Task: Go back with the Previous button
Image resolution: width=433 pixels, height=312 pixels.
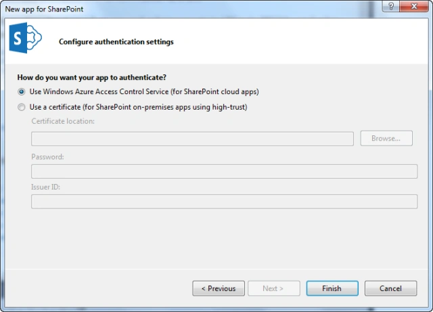Action: click(x=219, y=288)
